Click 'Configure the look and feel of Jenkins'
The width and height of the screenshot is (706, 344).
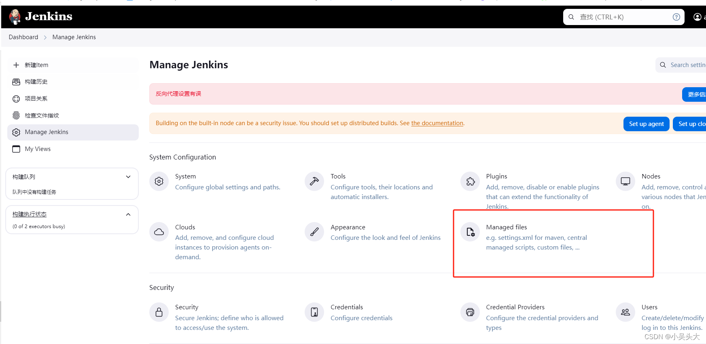(386, 238)
